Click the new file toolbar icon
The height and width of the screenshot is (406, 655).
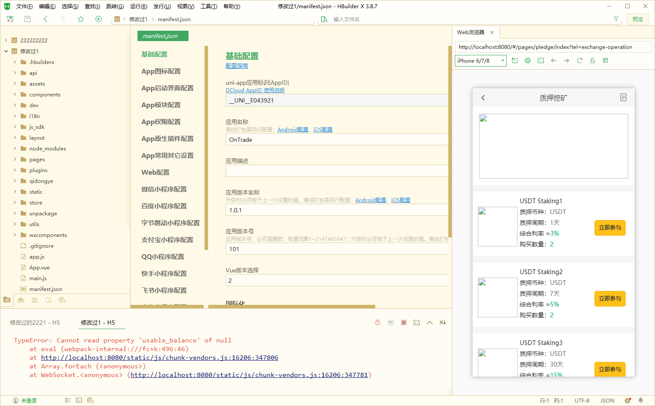[10, 19]
